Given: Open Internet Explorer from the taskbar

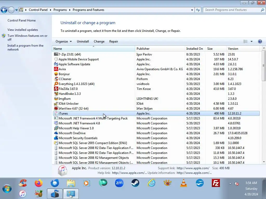Looking at the screenshot, I should 151,183.
